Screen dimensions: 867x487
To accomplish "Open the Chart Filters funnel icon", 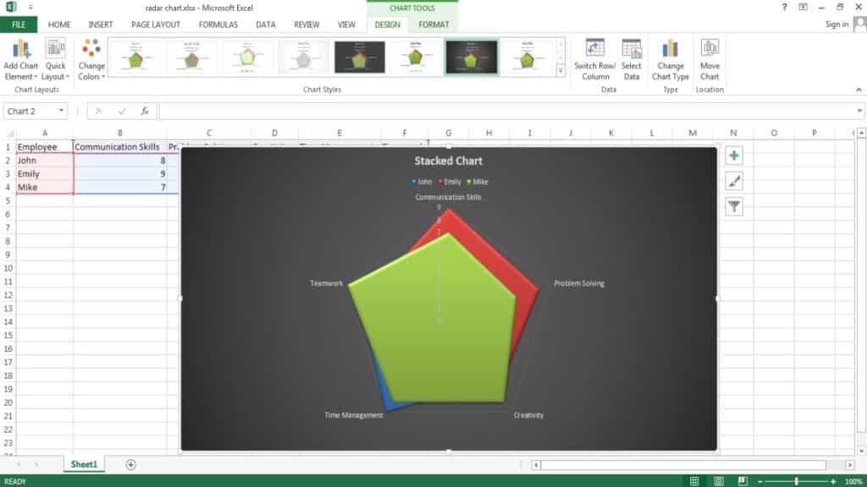I will pyautogui.click(x=733, y=205).
